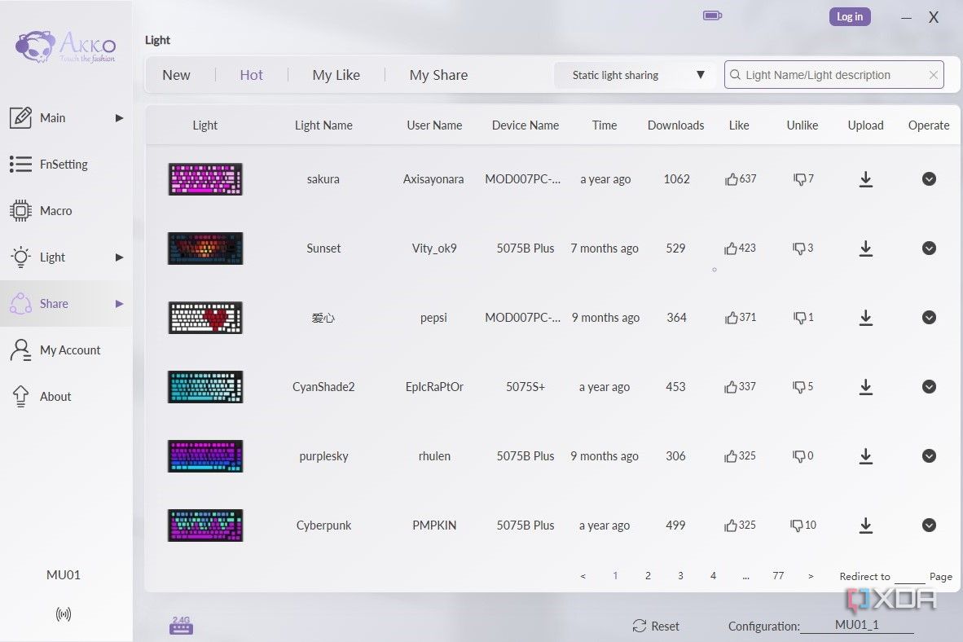963x642 pixels.
Task: Select the Sunset keyboard thumbnail
Action: pyautogui.click(x=205, y=248)
